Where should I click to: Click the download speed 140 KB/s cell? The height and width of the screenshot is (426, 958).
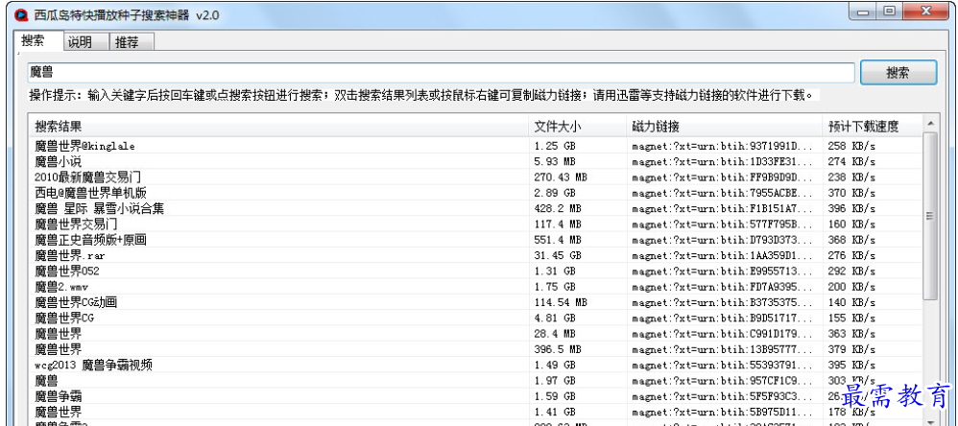(x=851, y=302)
